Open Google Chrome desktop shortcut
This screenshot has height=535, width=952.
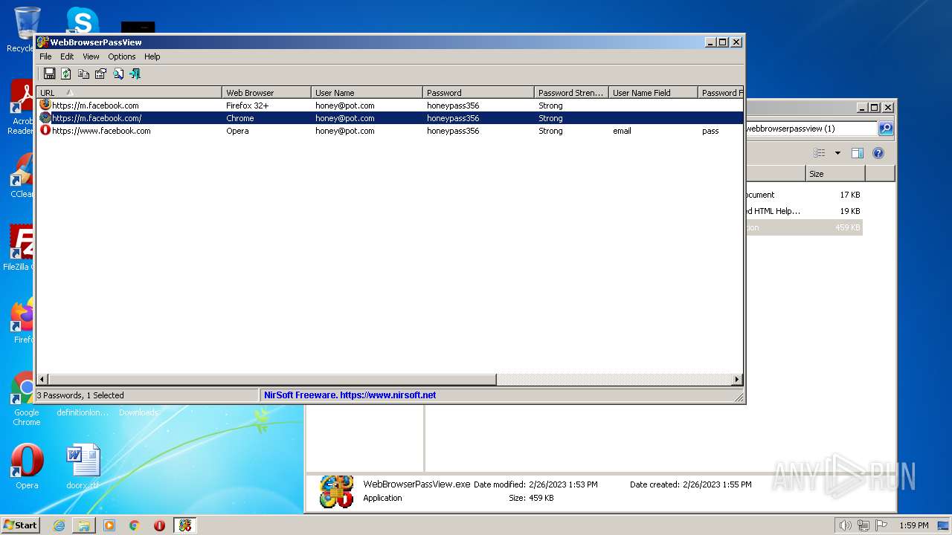coord(27,399)
